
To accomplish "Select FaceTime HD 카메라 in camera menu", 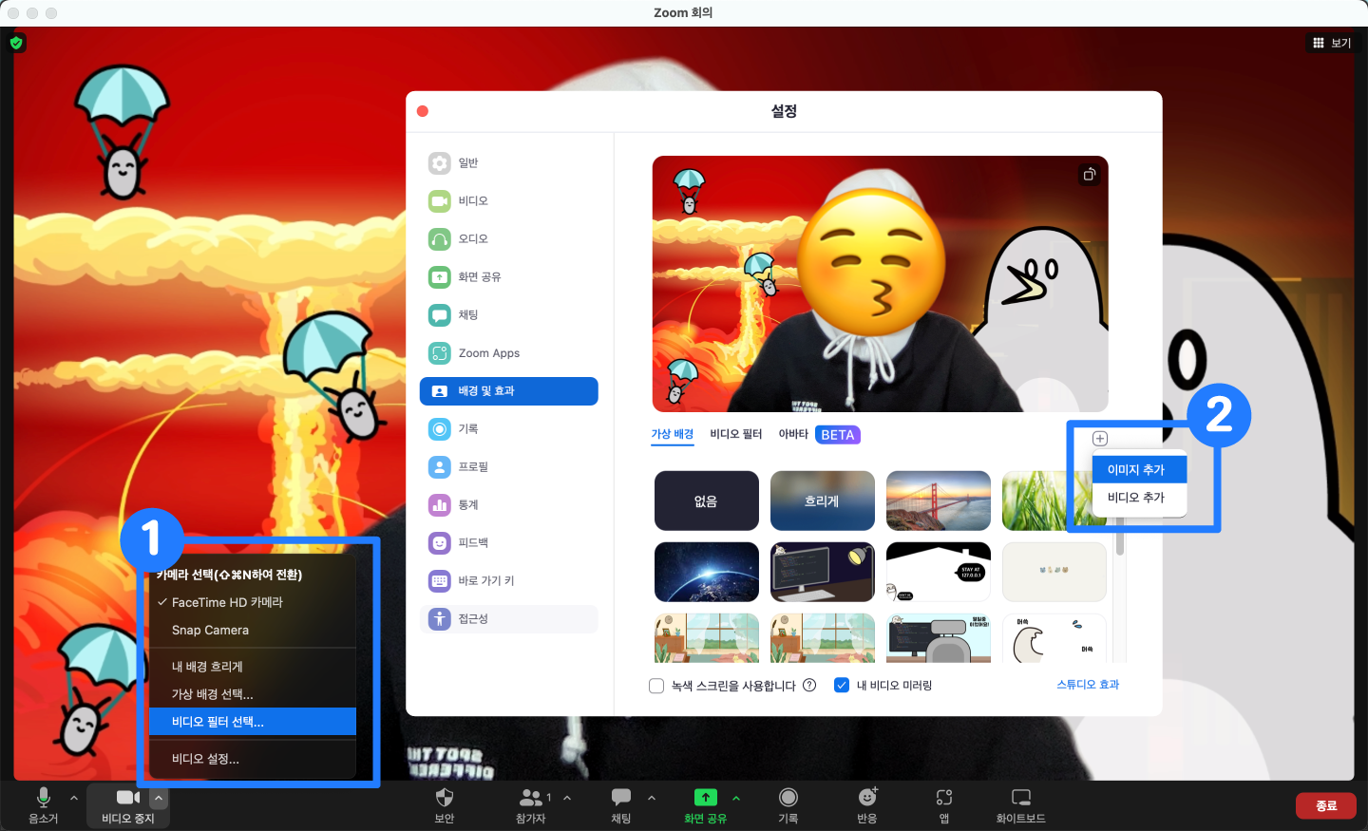I will point(253,602).
